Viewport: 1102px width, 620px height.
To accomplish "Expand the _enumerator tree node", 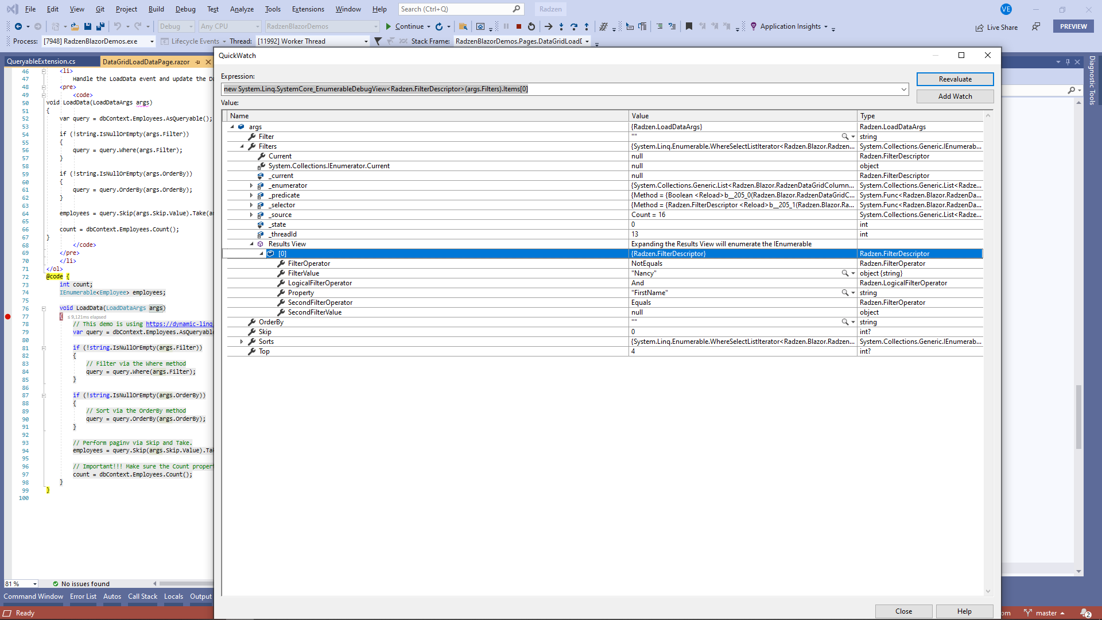I will tap(251, 185).
